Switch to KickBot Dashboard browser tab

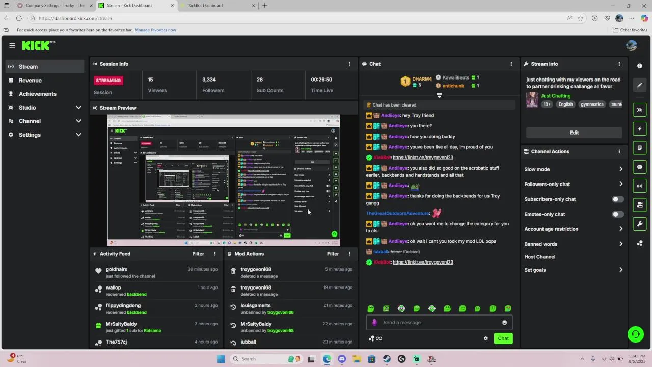(x=216, y=6)
